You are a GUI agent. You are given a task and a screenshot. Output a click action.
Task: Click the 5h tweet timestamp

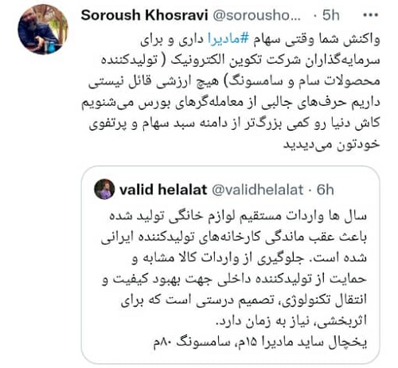click(331, 15)
